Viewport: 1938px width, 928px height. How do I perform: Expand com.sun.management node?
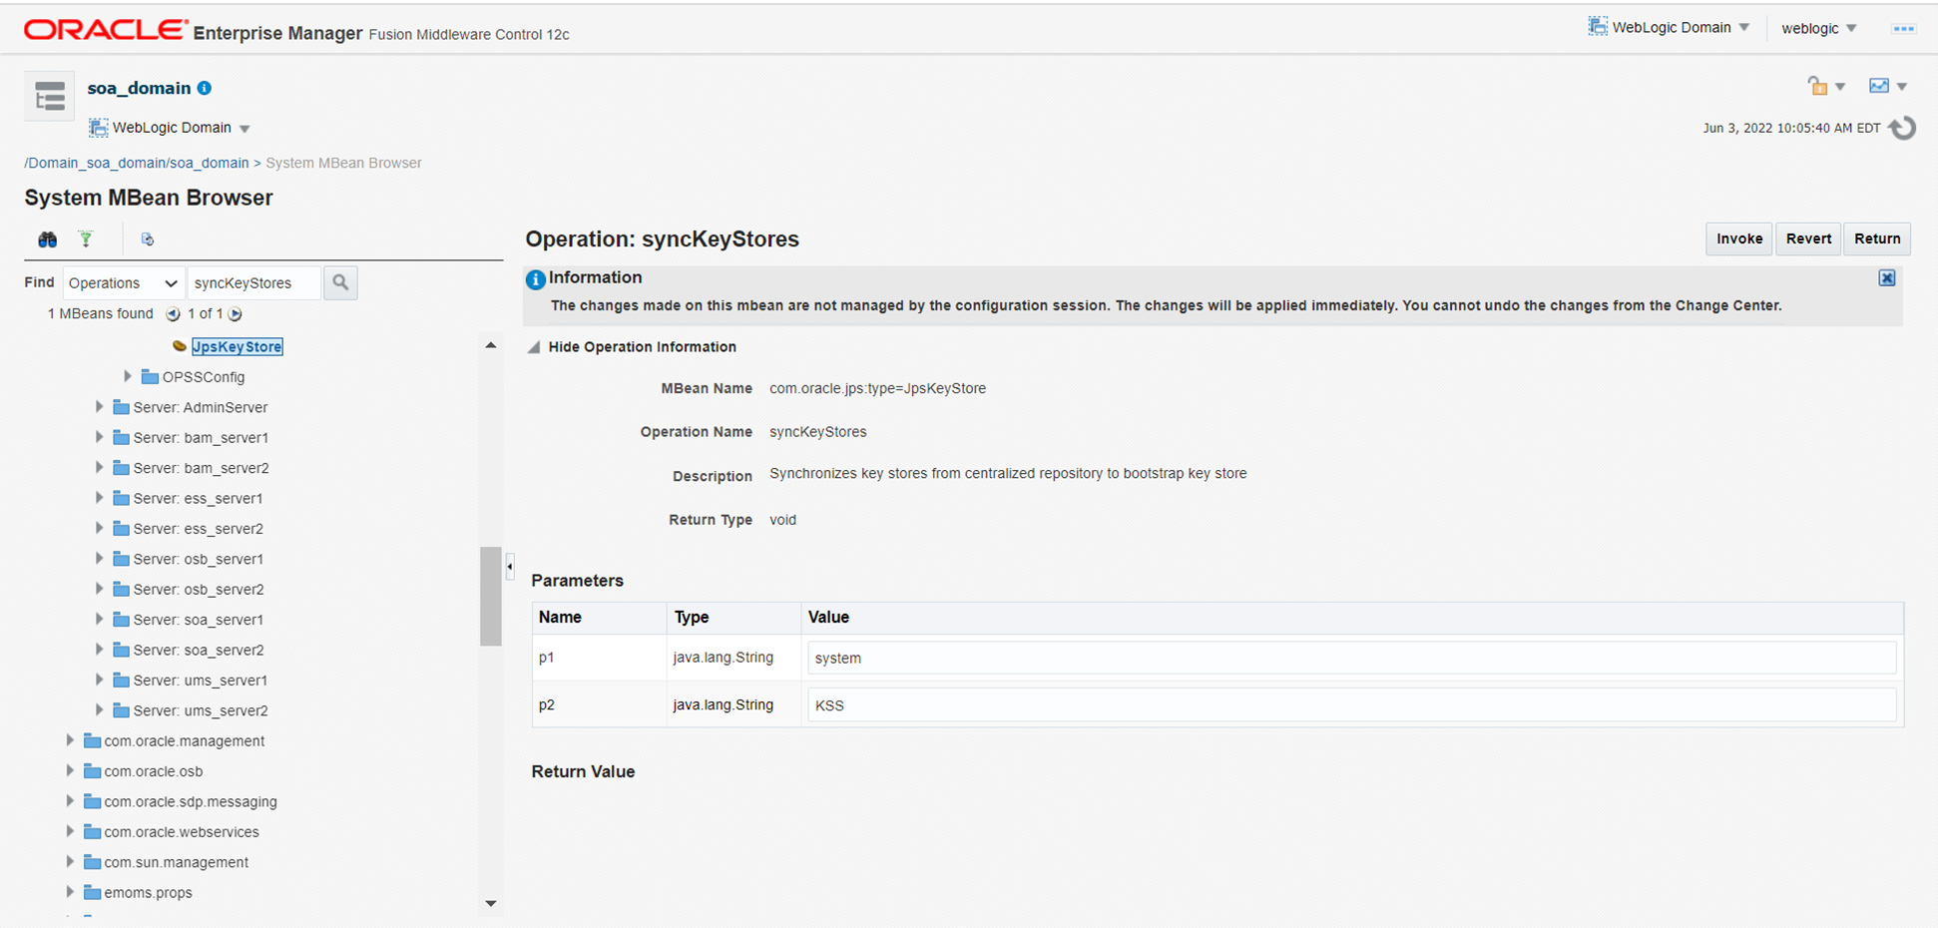click(x=70, y=861)
